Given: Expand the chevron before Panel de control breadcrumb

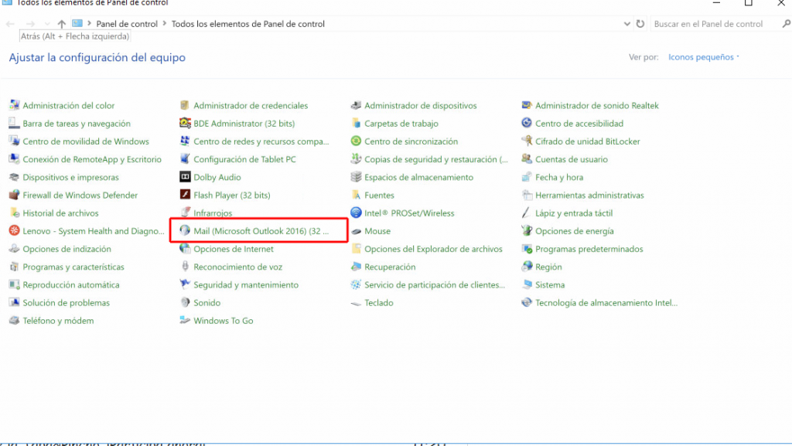Looking at the screenshot, I should (90, 23).
